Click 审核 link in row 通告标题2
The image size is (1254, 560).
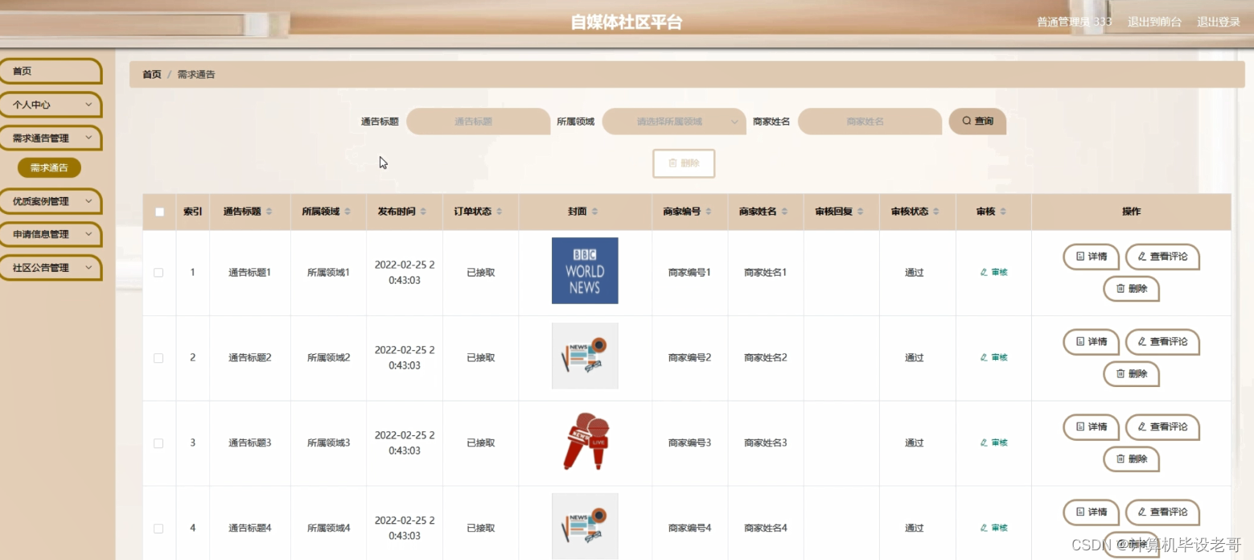tap(994, 358)
